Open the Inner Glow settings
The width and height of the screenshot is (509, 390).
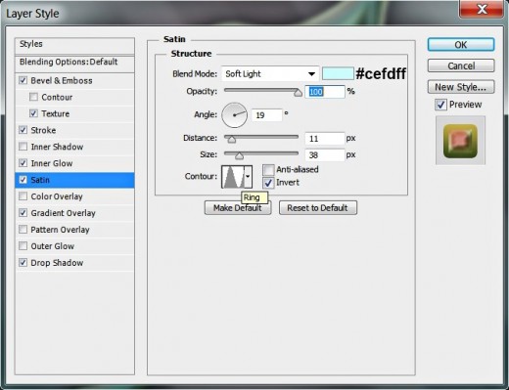pos(52,163)
